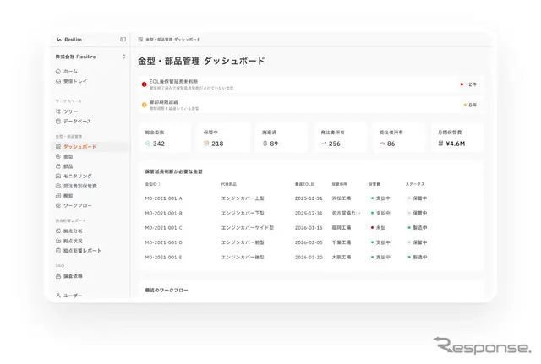Open データベース via its database icon
This screenshot has height=364, width=541.
click(x=58, y=122)
